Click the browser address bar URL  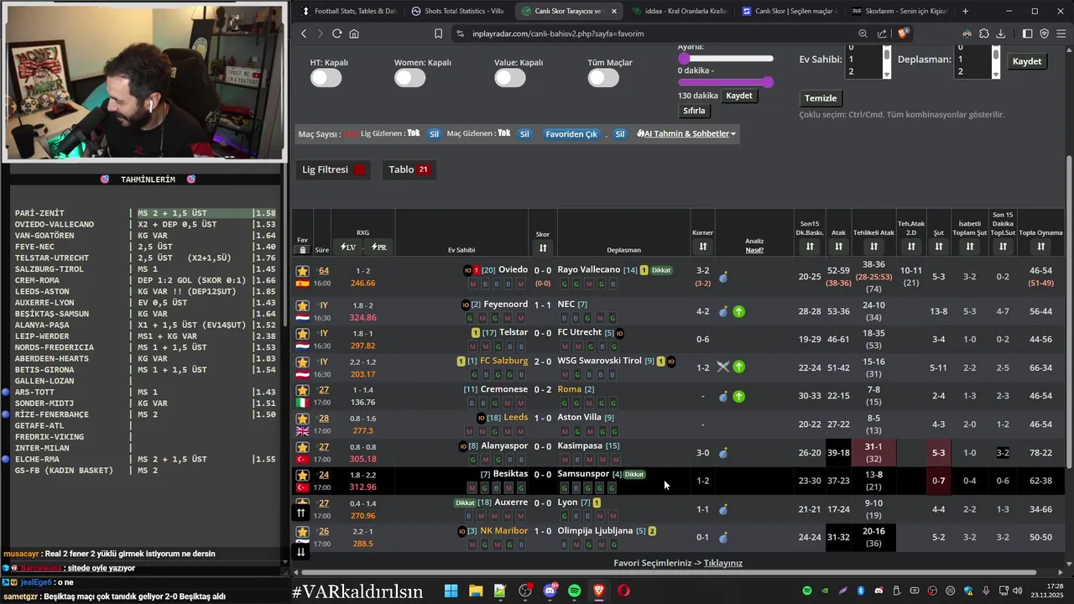click(x=558, y=34)
